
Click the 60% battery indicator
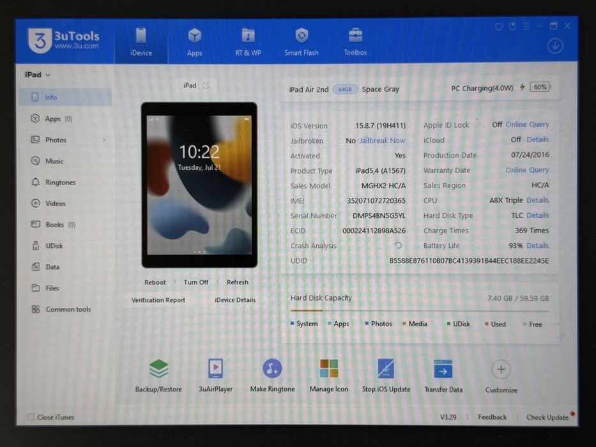pos(540,87)
